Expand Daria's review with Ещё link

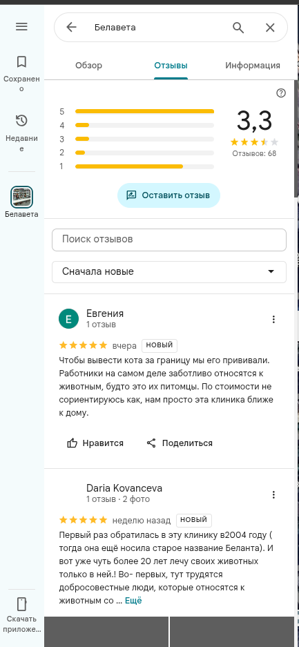(133, 600)
